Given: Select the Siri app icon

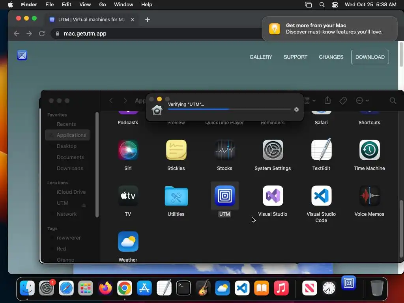Looking at the screenshot, I should pyautogui.click(x=128, y=150).
